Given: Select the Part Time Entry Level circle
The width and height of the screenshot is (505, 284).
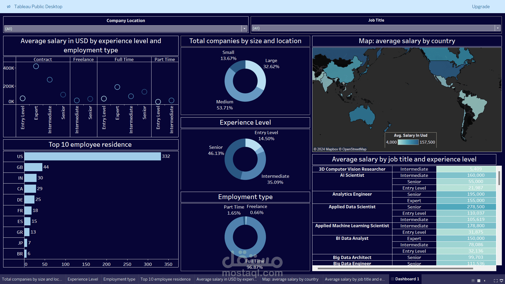Looking at the screenshot, I should click(x=158, y=102).
